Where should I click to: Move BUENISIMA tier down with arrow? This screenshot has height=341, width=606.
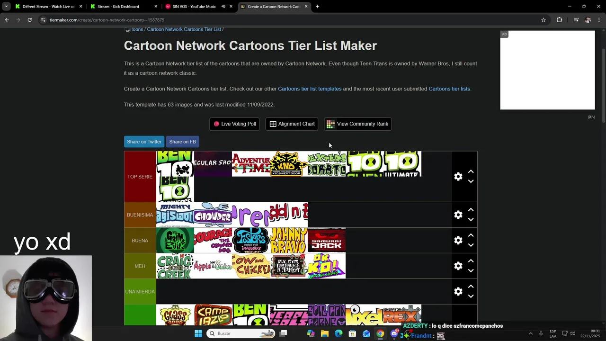click(x=471, y=219)
